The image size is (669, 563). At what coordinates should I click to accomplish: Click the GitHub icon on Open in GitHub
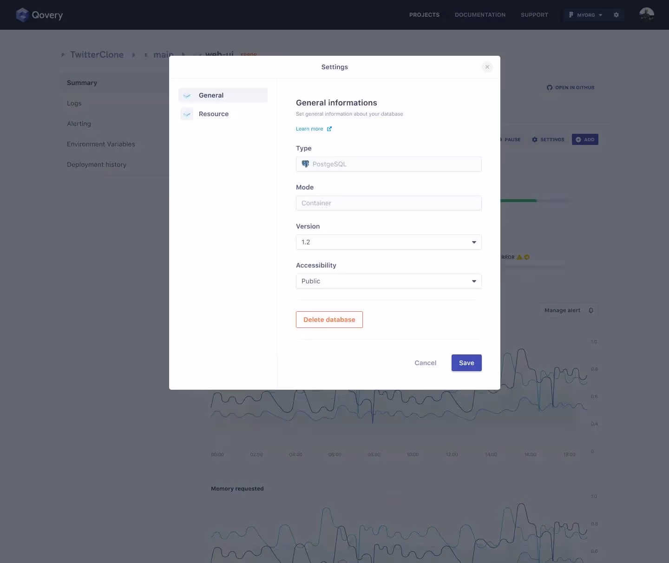550,88
